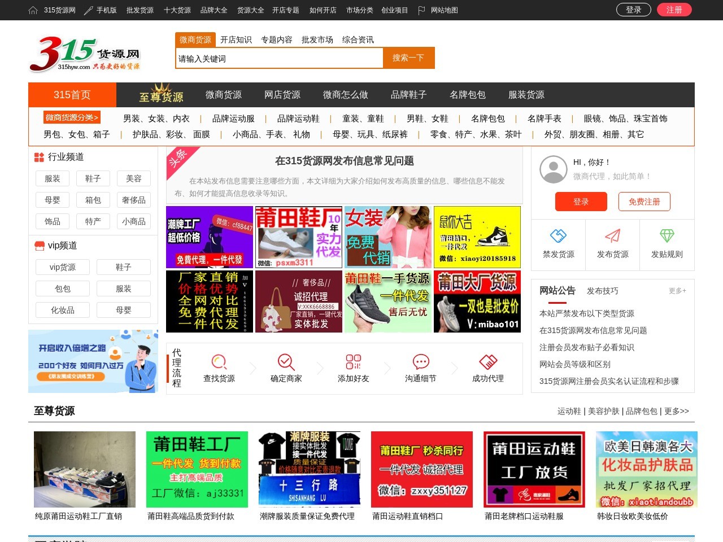
Task: Click 更多>> in 至尊货源 section
Action: (x=677, y=411)
